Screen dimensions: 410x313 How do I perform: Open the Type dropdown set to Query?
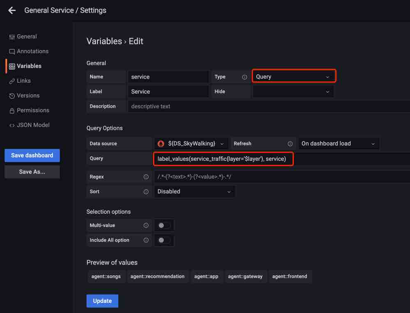click(x=293, y=77)
